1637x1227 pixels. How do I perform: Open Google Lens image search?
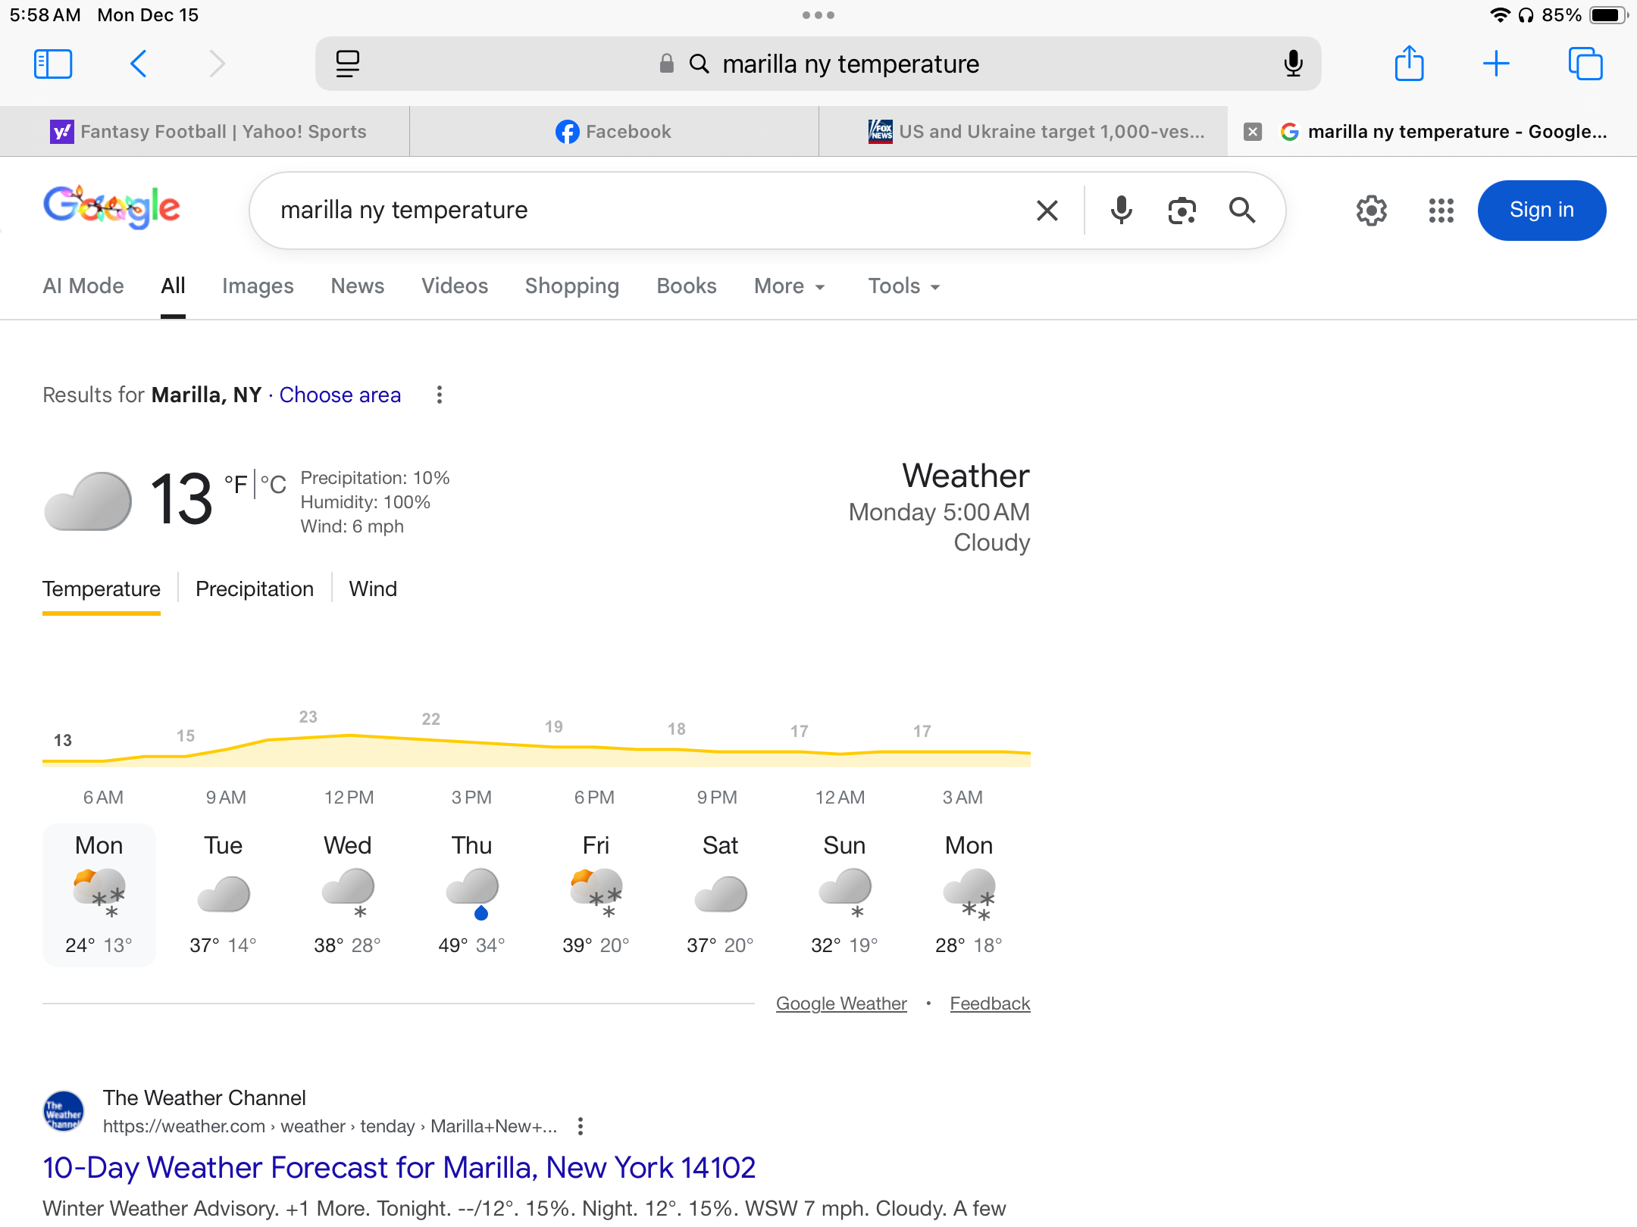[x=1182, y=210]
